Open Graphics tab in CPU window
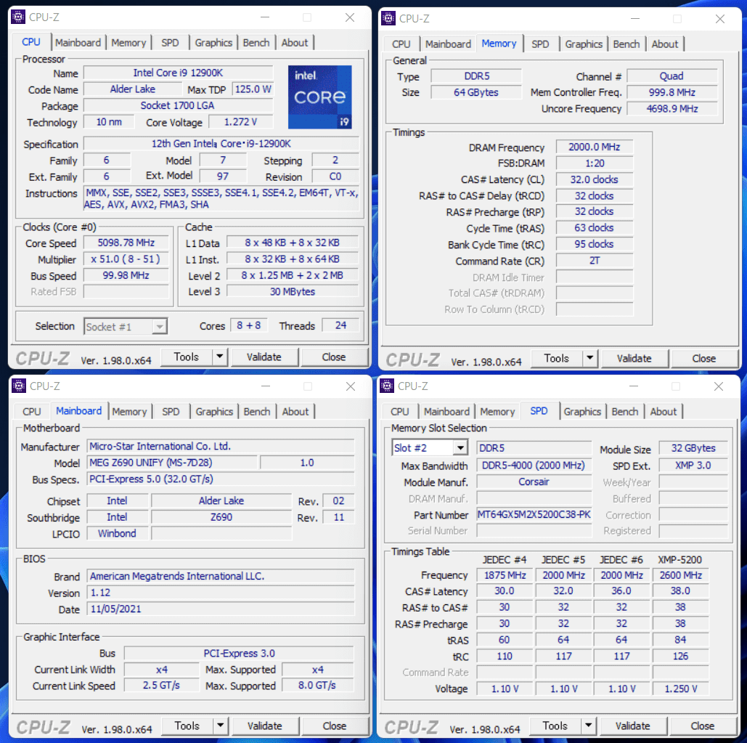747x743 pixels. click(213, 43)
